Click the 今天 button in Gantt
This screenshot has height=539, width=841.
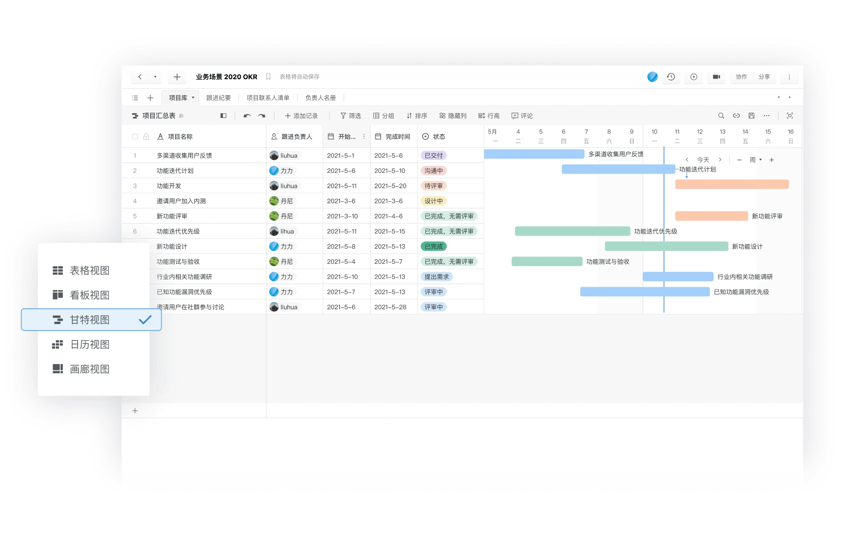pyautogui.click(x=703, y=160)
